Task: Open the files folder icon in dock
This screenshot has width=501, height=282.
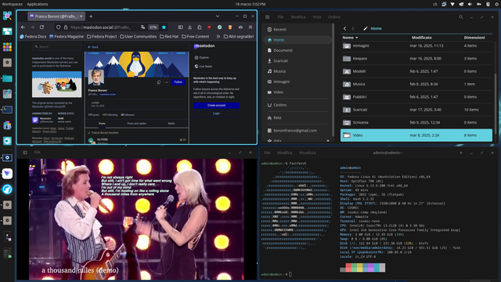Action: (7, 78)
